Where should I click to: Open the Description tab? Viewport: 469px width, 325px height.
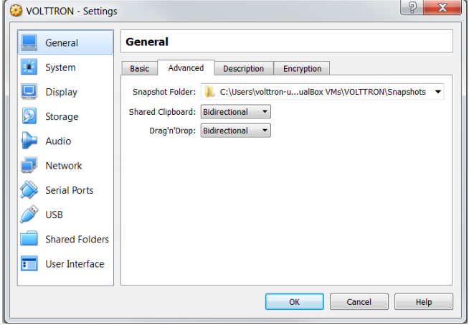coord(244,69)
